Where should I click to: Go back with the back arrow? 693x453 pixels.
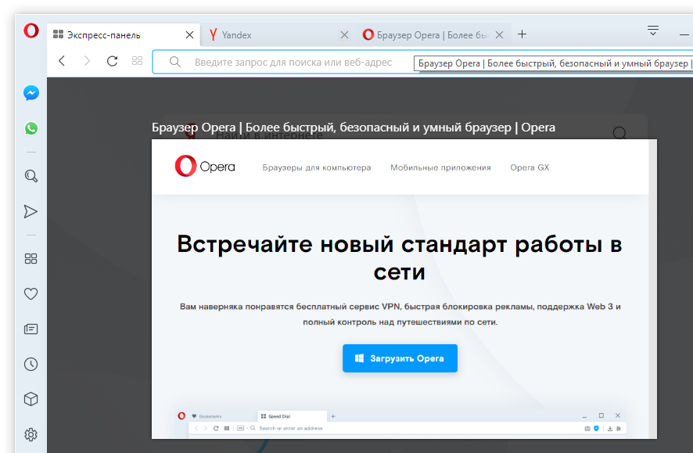point(62,61)
